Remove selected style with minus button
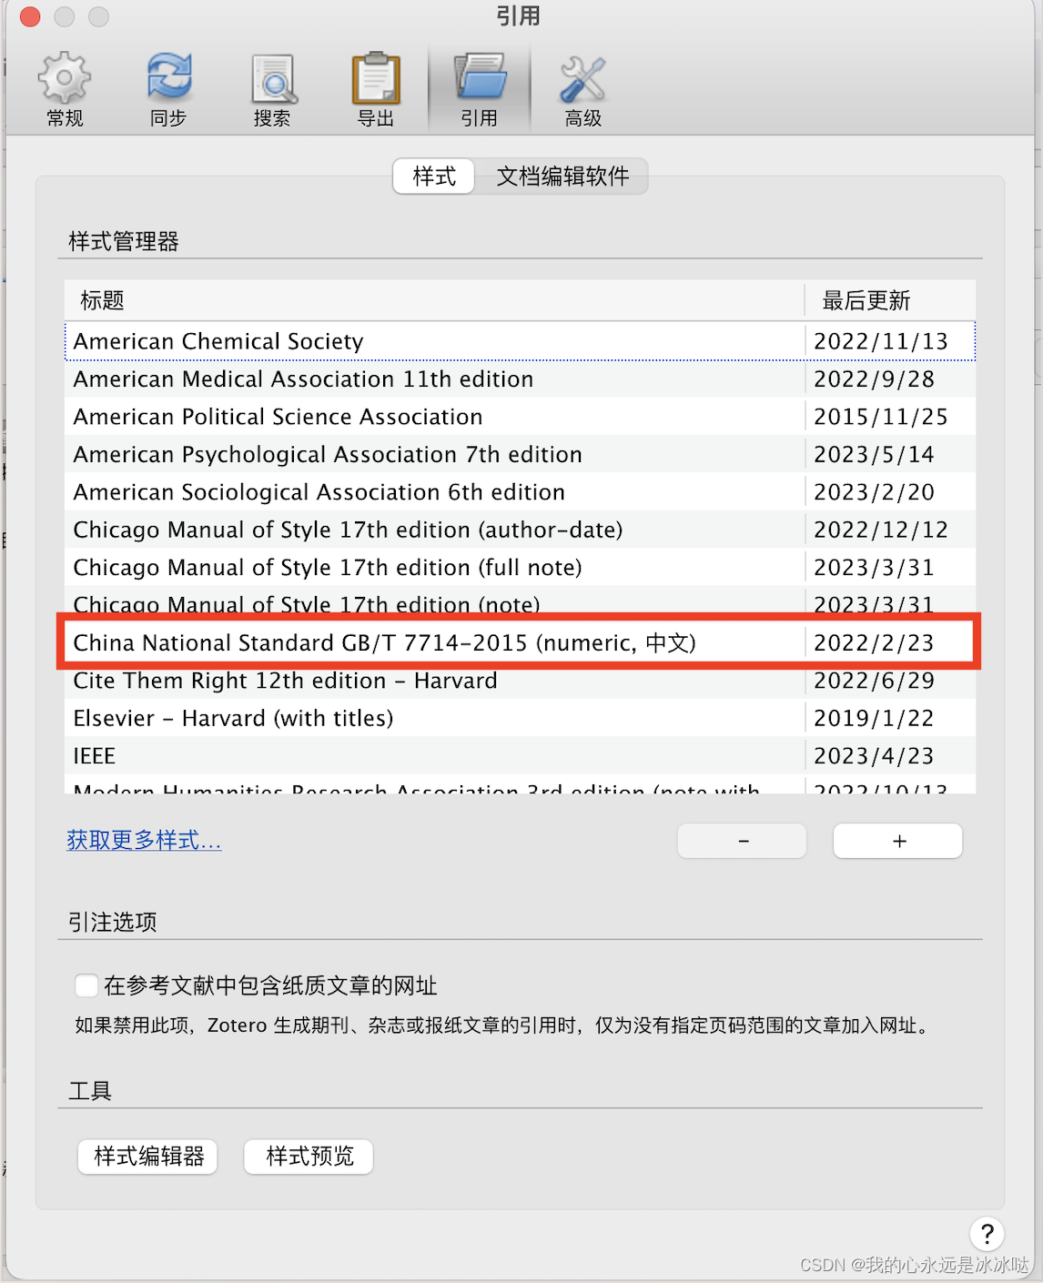Viewport: 1043px width, 1283px height. (743, 841)
